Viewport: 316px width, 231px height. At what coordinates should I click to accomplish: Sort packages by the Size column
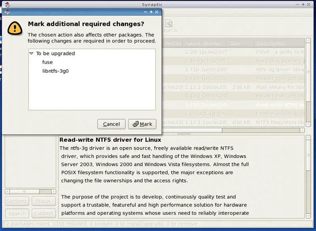[x=240, y=43]
